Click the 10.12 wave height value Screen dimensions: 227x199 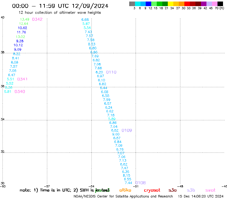tap(18, 45)
